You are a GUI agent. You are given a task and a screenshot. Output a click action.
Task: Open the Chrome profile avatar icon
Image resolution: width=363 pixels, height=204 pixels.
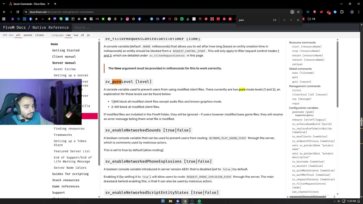[x=352, y=12]
